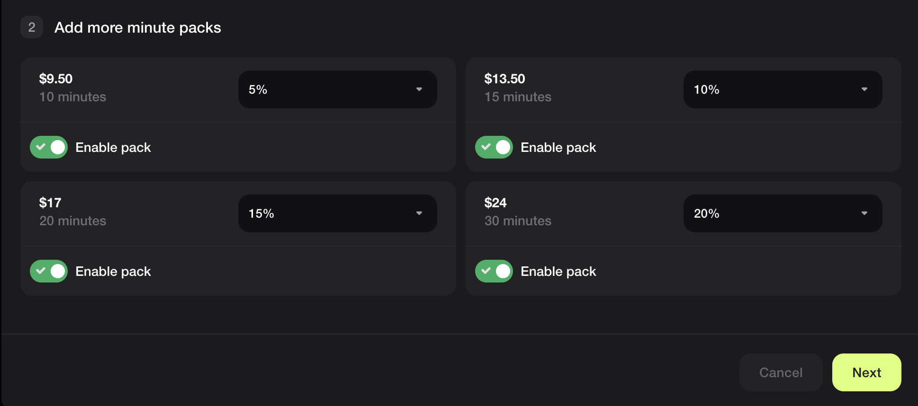
Task: Click the Cancel button
Action: pyautogui.click(x=781, y=372)
